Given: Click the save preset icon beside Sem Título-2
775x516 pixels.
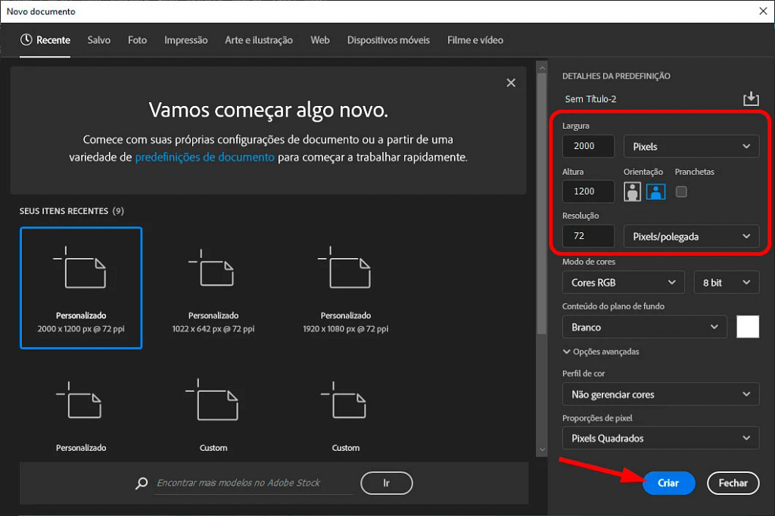Looking at the screenshot, I should click(750, 99).
